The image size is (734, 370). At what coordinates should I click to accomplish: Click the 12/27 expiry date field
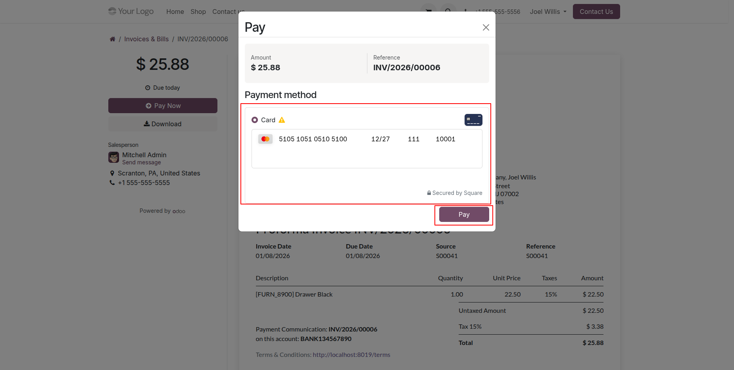coord(380,139)
